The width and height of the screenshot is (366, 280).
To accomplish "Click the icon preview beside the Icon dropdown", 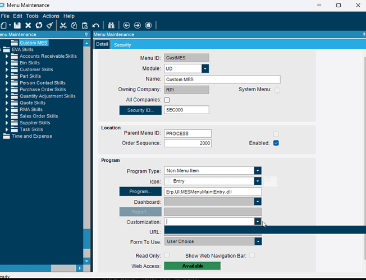I will coord(271,181).
